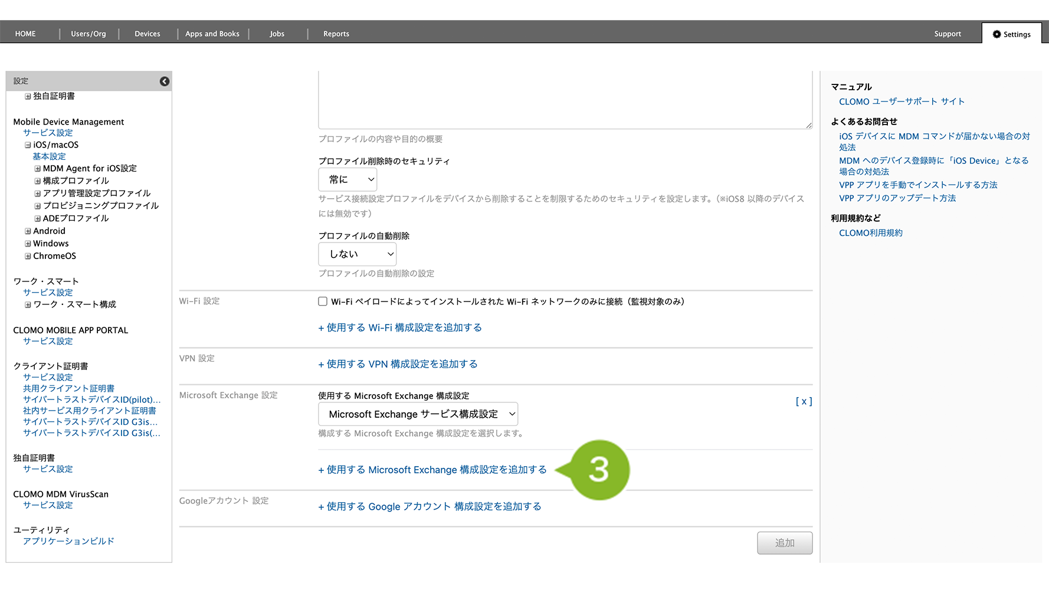Viewport: 1049px width, 590px height.
Task: Open プロファイルの自動削除 dropdown
Action: tap(357, 254)
